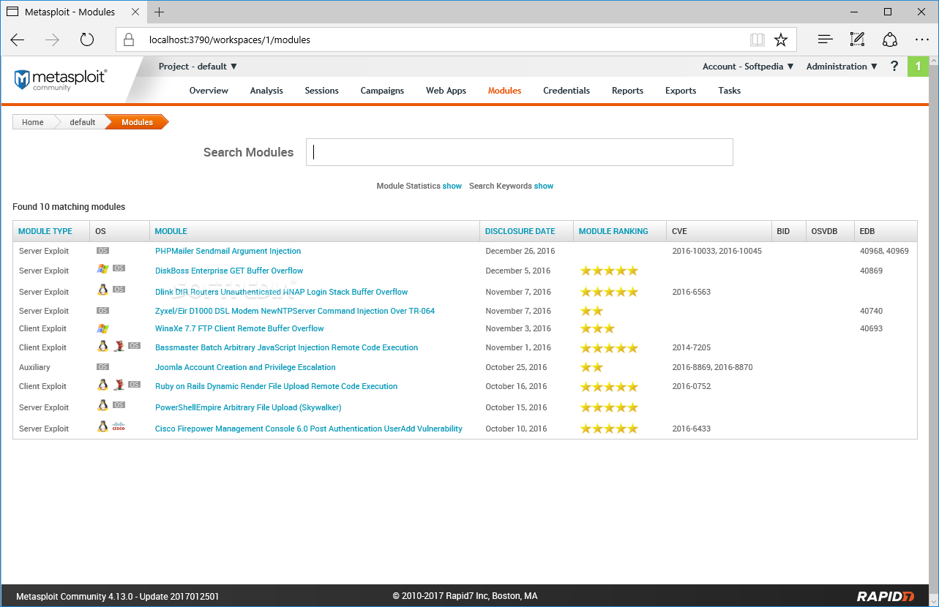Click Windows OS icon in DiskBoss row

[102, 269]
